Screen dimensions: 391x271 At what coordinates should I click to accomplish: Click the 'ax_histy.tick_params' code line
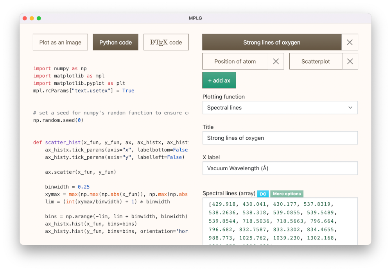coord(115,157)
